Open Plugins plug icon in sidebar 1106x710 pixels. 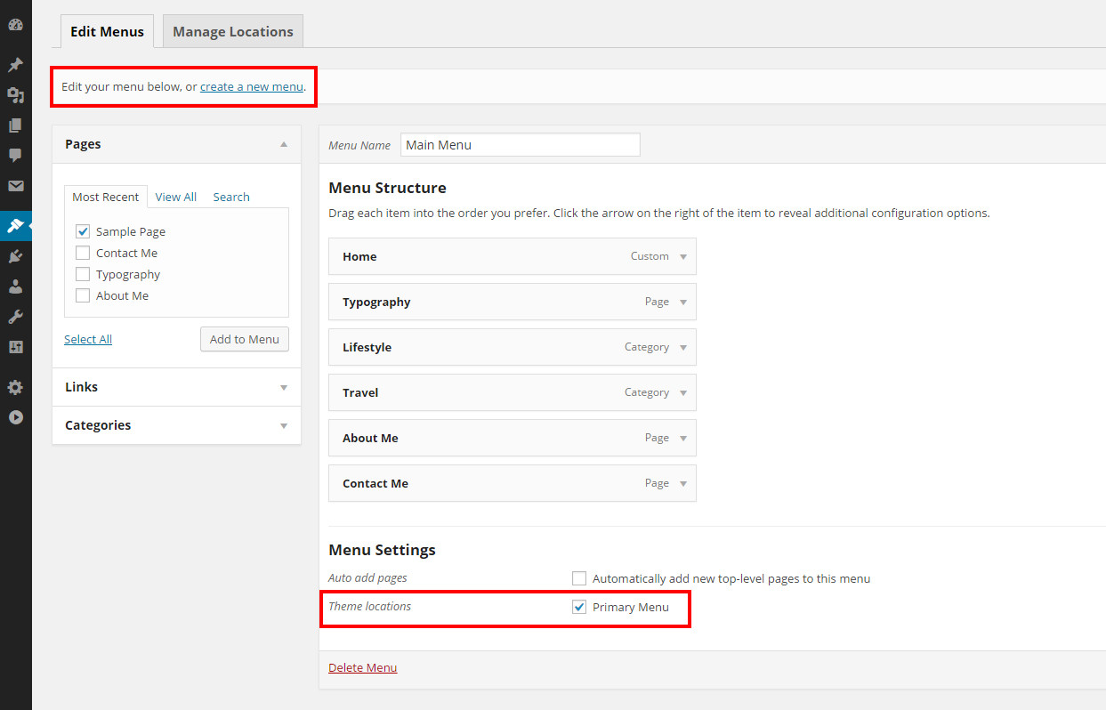click(15, 256)
